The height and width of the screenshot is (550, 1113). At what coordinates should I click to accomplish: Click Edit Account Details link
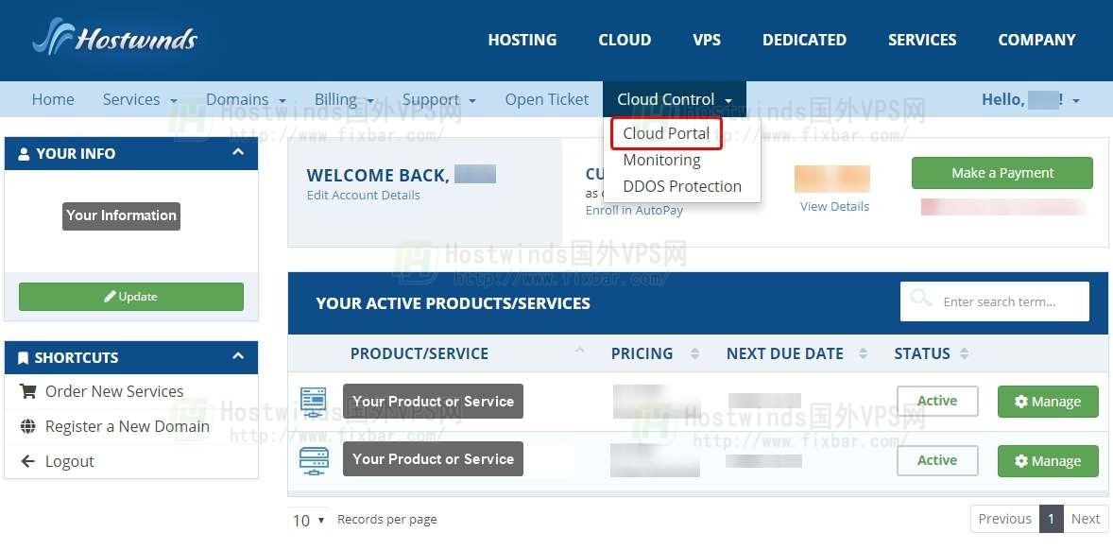pos(364,196)
